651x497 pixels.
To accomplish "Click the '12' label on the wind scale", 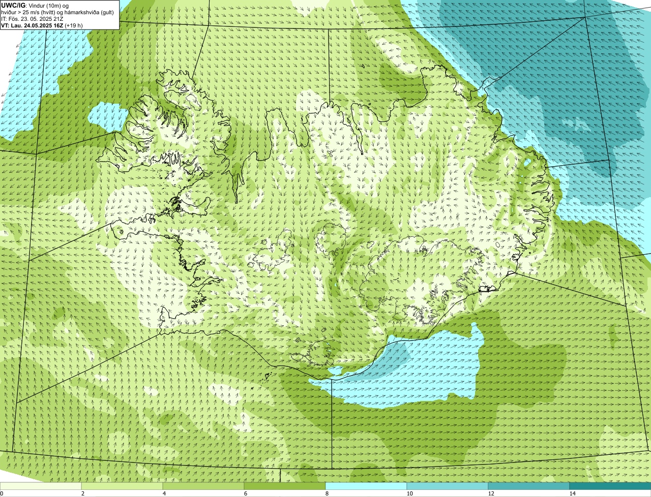I will click(x=491, y=493).
